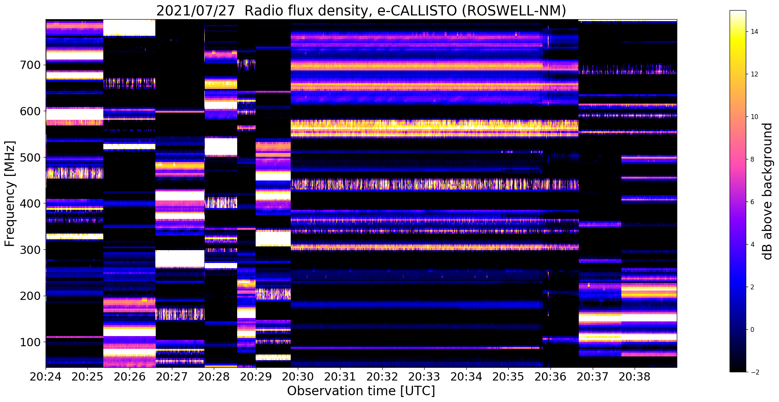Select the 20:30 time tick label
779x402 pixels.
coord(298,377)
